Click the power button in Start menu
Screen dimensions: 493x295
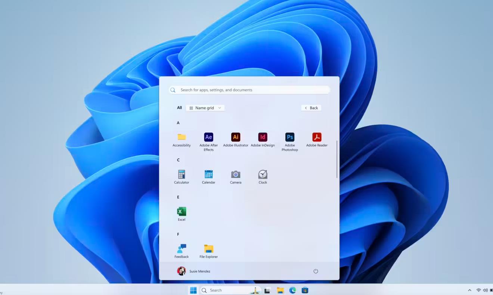316,271
